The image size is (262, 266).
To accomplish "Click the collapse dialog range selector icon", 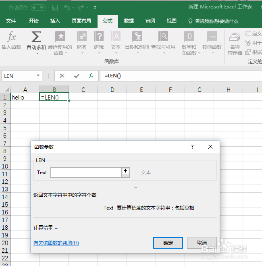I will (x=126, y=172).
